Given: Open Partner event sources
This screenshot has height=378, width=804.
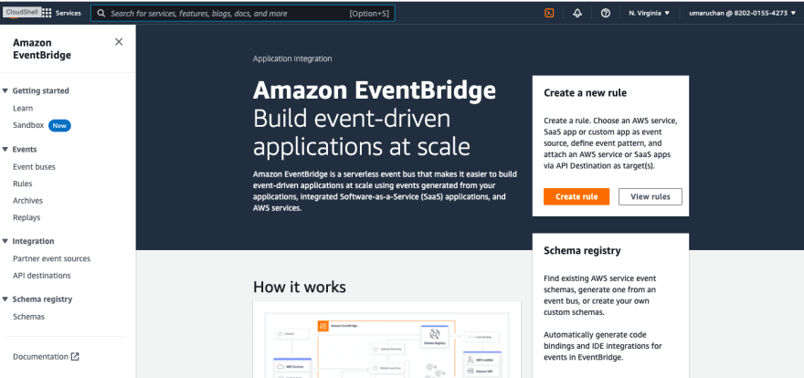Looking at the screenshot, I should click(x=51, y=258).
